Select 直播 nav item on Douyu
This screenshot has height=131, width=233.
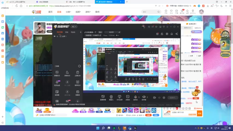(59, 12)
